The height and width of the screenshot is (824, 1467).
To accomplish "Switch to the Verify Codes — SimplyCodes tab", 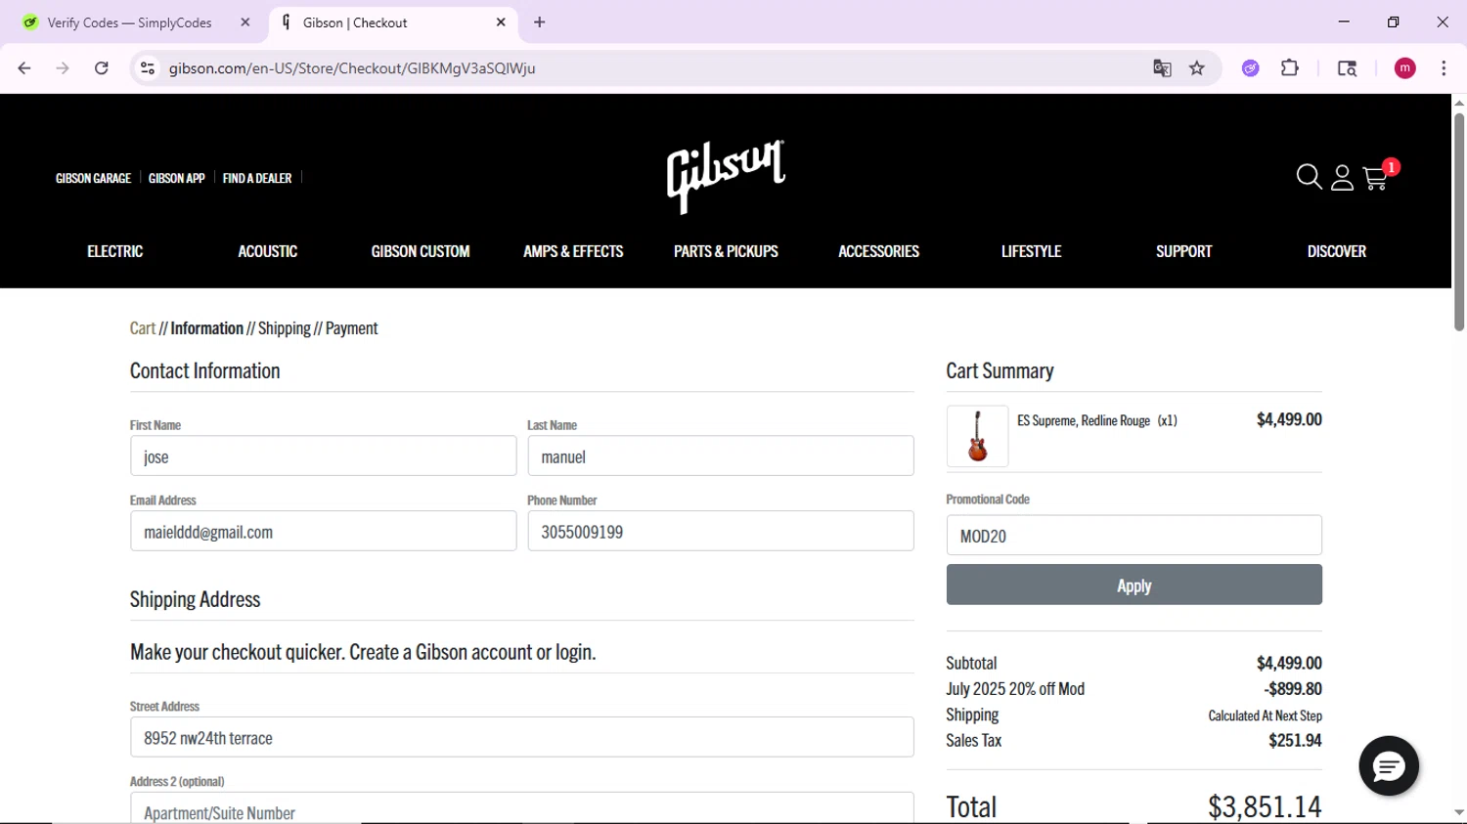I will tap(129, 22).
